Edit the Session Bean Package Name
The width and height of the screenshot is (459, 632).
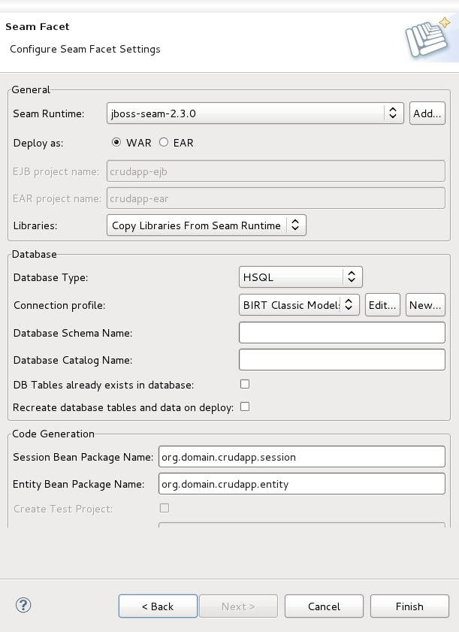[x=301, y=456]
